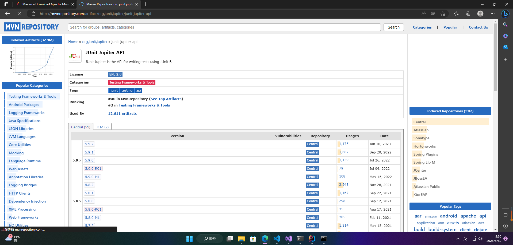This screenshot has height=245, width=513.
Task: View site information lock icon
Action: click(34, 14)
